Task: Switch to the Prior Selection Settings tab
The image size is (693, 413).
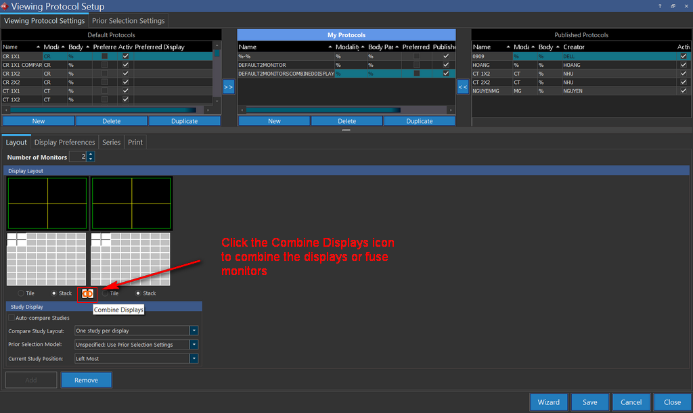Action: tap(129, 20)
